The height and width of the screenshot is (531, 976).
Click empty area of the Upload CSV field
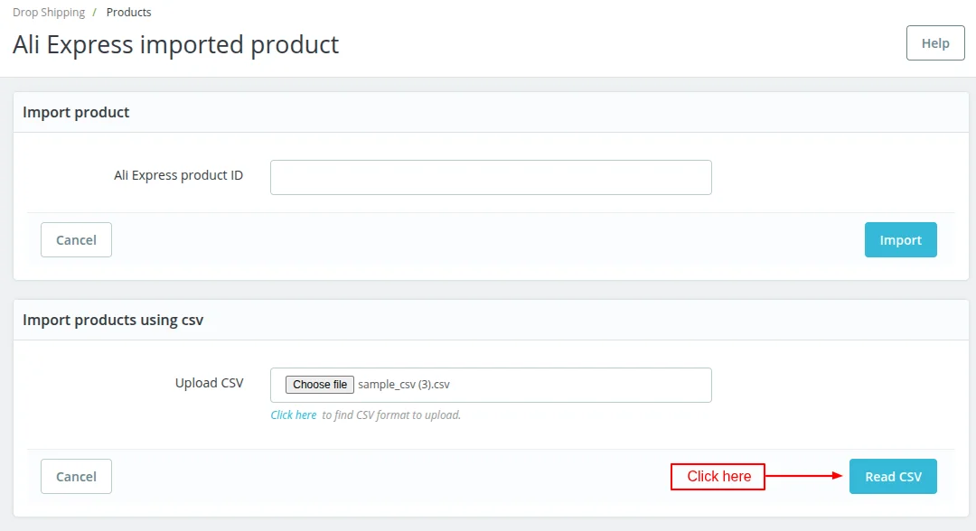coord(587,385)
